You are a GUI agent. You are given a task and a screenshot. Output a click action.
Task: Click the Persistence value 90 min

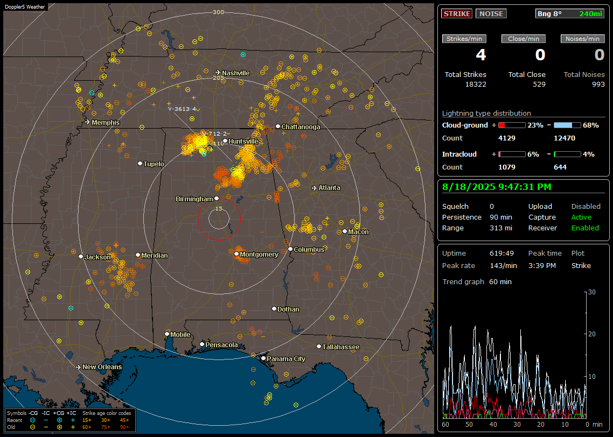[501, 217]
